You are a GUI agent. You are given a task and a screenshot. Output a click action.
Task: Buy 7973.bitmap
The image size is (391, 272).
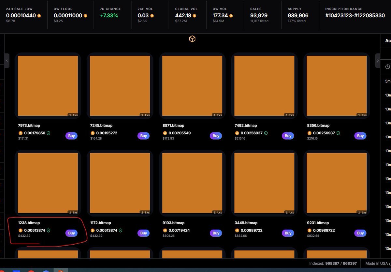71,136
